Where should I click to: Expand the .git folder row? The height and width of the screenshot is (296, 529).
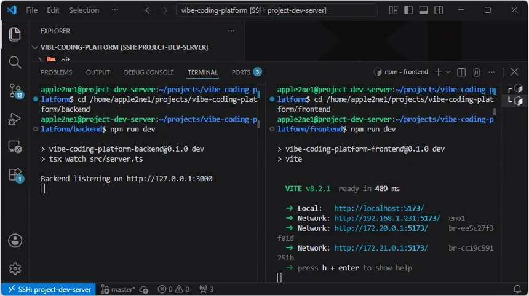pyautogui.click(x=54, y=60)
